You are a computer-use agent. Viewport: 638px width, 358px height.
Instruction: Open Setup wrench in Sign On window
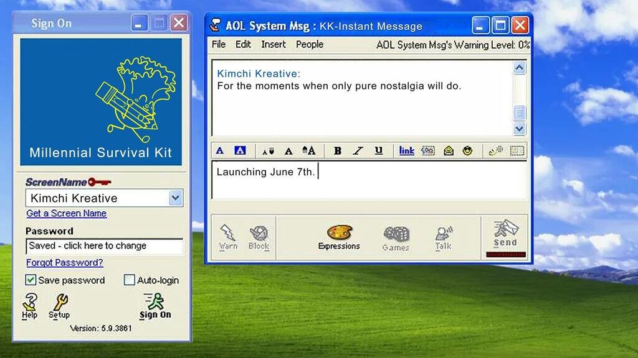59,306
